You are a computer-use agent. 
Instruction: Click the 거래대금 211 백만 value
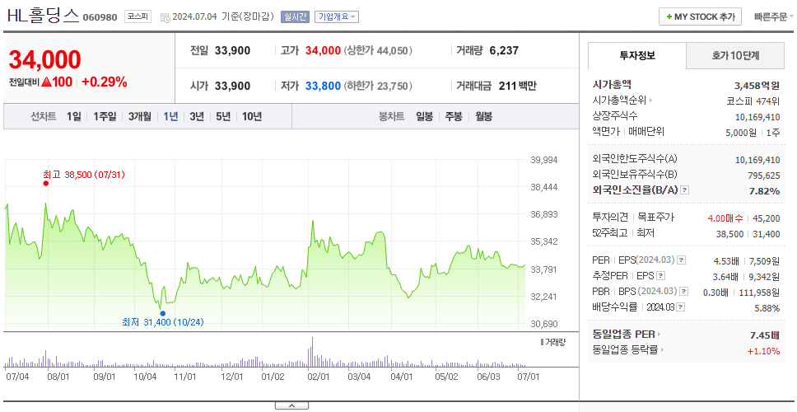click(x=516, y=86)
